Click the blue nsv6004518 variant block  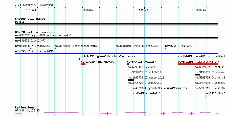coord(128,64)
